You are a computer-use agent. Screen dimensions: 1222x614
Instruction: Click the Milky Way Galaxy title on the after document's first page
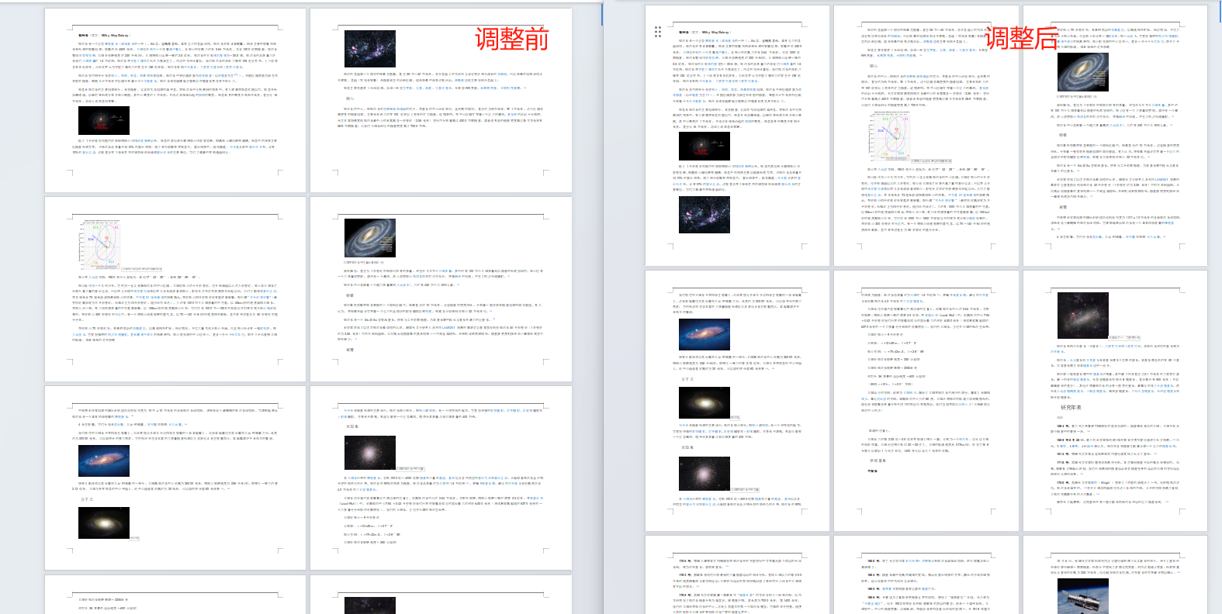pyautogui.click(x=704, y=33)
